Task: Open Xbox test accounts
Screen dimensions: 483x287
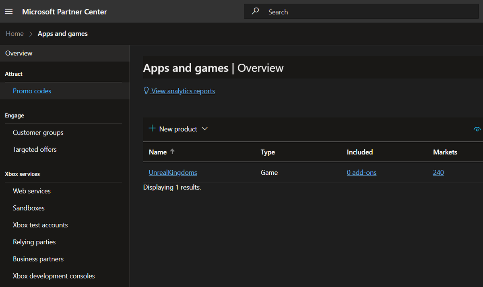Action: coord(40,225)
